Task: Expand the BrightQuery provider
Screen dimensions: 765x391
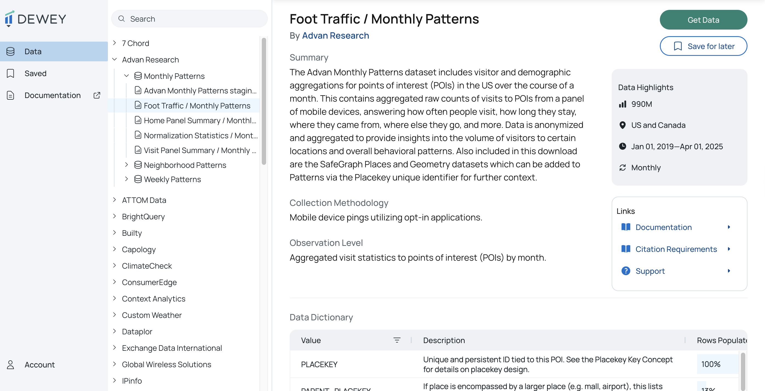Action: click(x=115, y=216)
